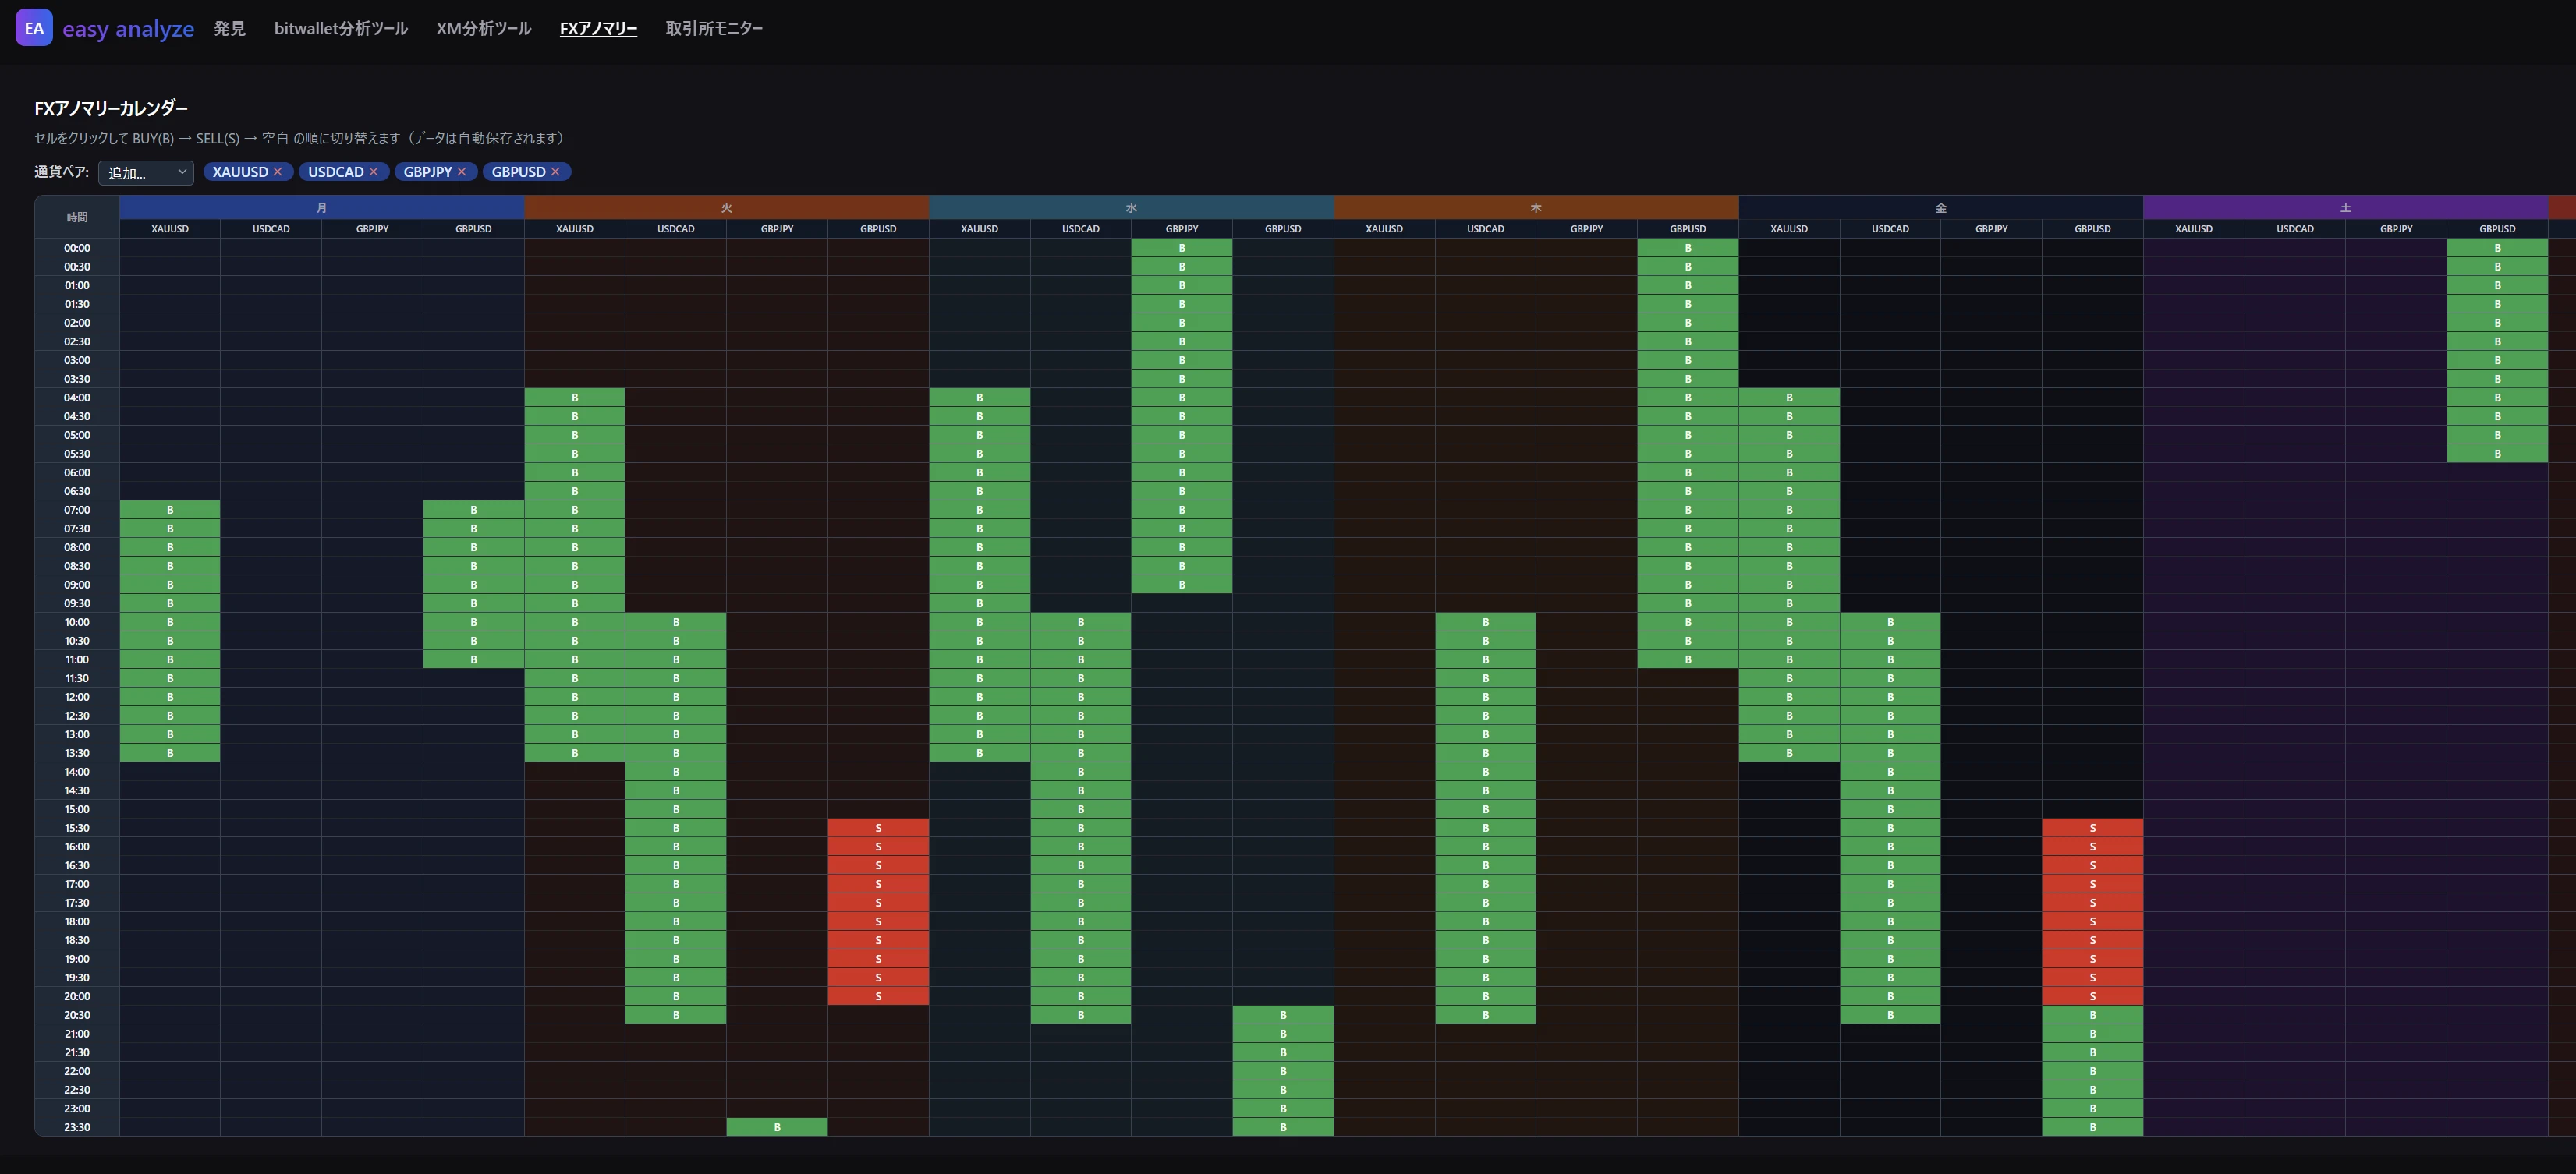Toggle Monday XAUUSD cell at 07:00
The height and width of the screenshot is (1174, 2576).
[170, 510]
